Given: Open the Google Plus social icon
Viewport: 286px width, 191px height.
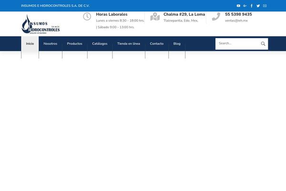Looking at the screenshot, I should pyautogui.click(x=245, y=6).
